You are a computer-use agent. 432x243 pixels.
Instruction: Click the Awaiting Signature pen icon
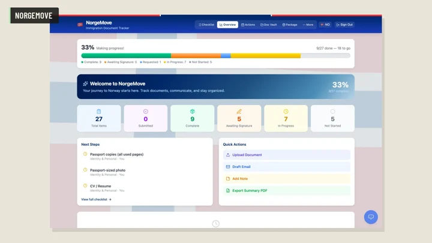[x=239, y=112]
